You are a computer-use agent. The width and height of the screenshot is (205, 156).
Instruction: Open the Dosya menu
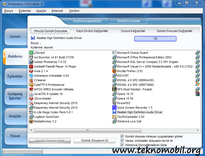pos(9,11)
